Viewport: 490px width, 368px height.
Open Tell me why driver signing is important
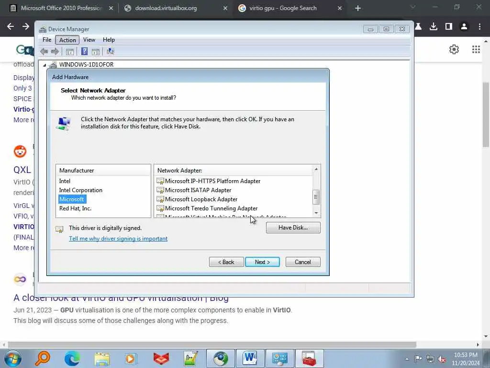[x=118, y=239]
